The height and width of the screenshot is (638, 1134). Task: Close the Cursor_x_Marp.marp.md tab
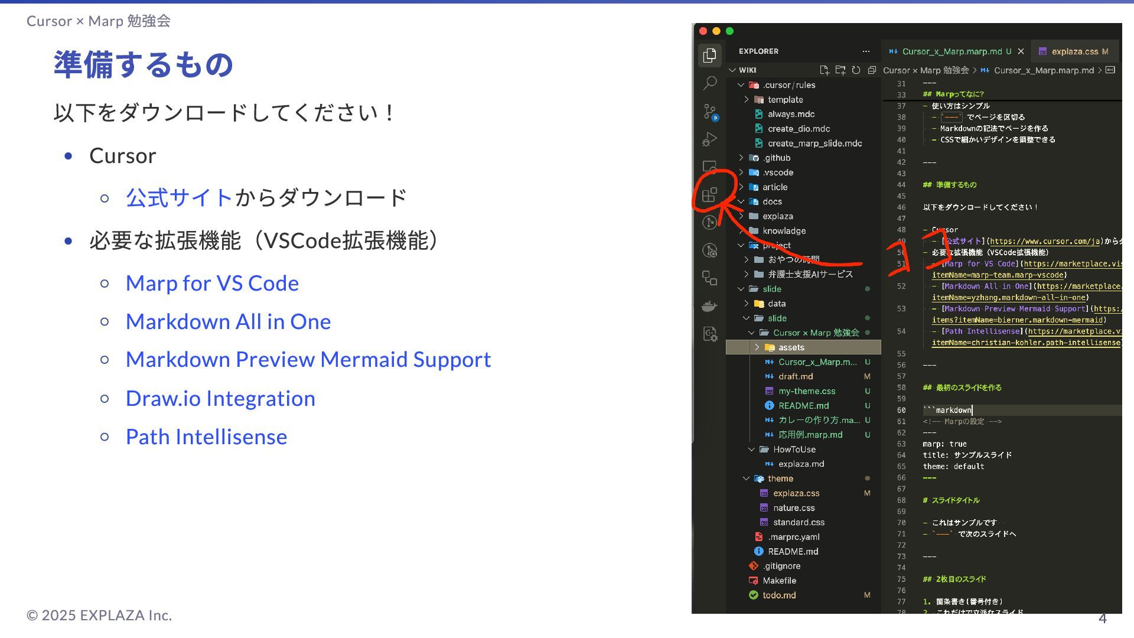[1021, 51]
